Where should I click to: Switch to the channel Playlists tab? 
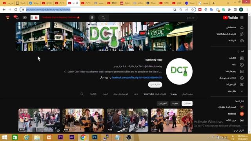[120, 94]
